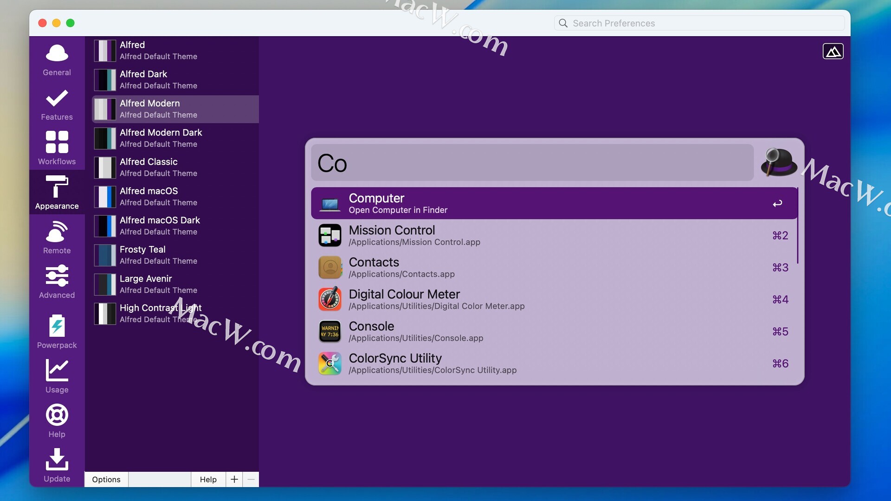Image resolution: width=891 pixels, height=501 pixels.
Task: Remove theme with the minus button
Action: click(251, 479)
